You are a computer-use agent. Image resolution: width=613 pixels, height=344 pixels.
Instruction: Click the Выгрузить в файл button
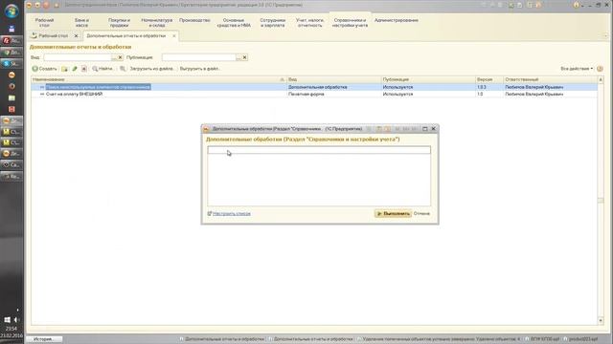pyautogui.click(x=200, y=69)
